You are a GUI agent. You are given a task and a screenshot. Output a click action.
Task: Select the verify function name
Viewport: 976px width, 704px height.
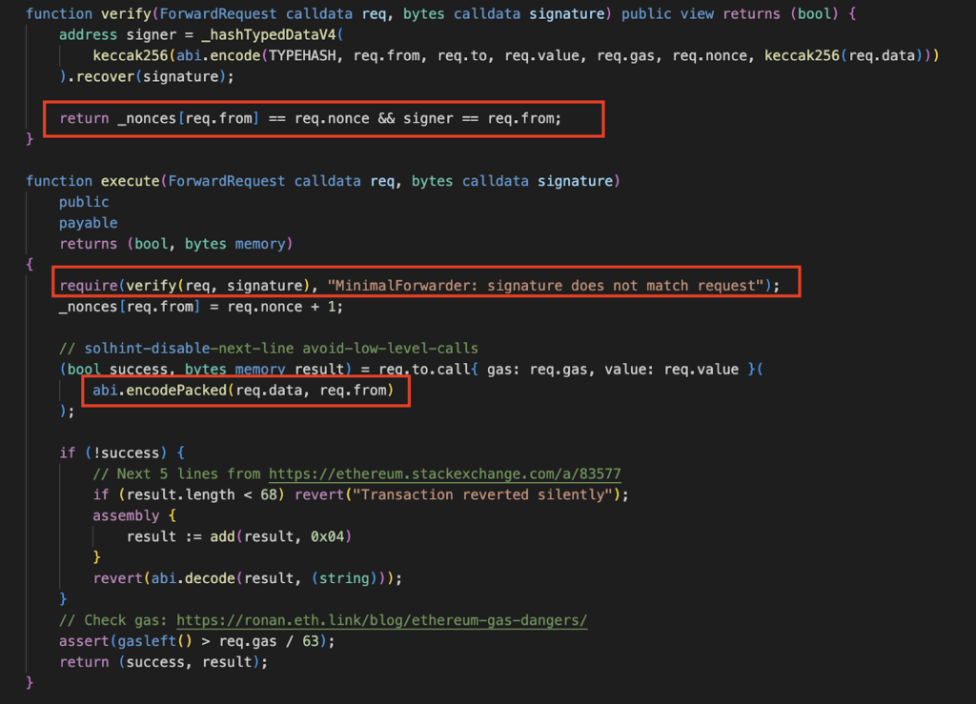tap(124, 13)
